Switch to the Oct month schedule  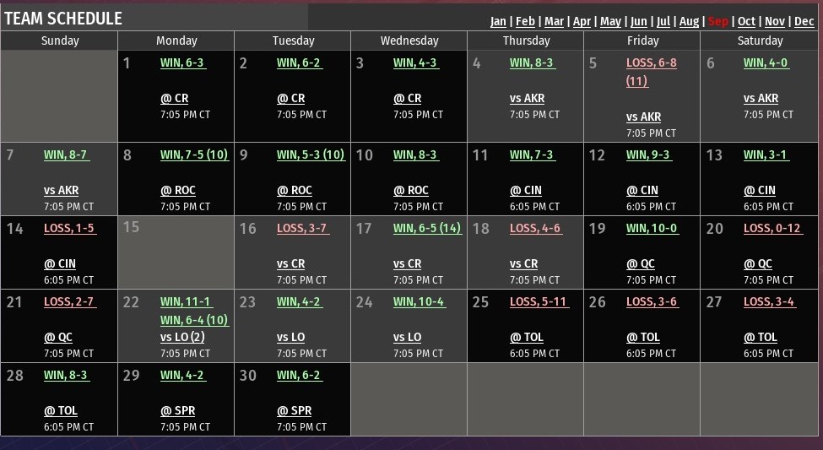[746, 21]
